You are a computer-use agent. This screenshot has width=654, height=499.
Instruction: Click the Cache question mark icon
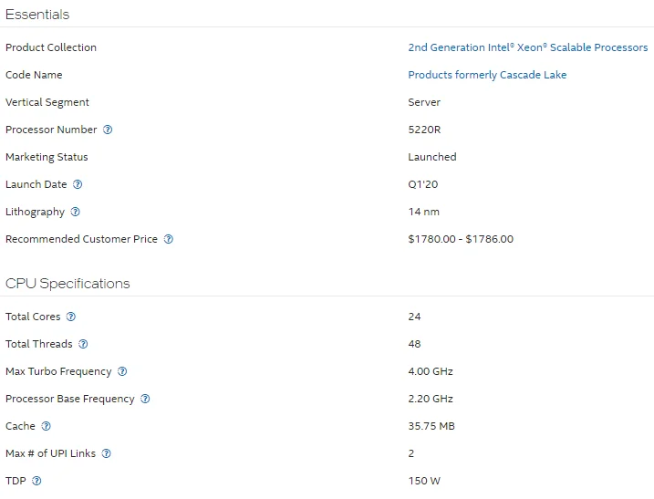coord(46,426)
